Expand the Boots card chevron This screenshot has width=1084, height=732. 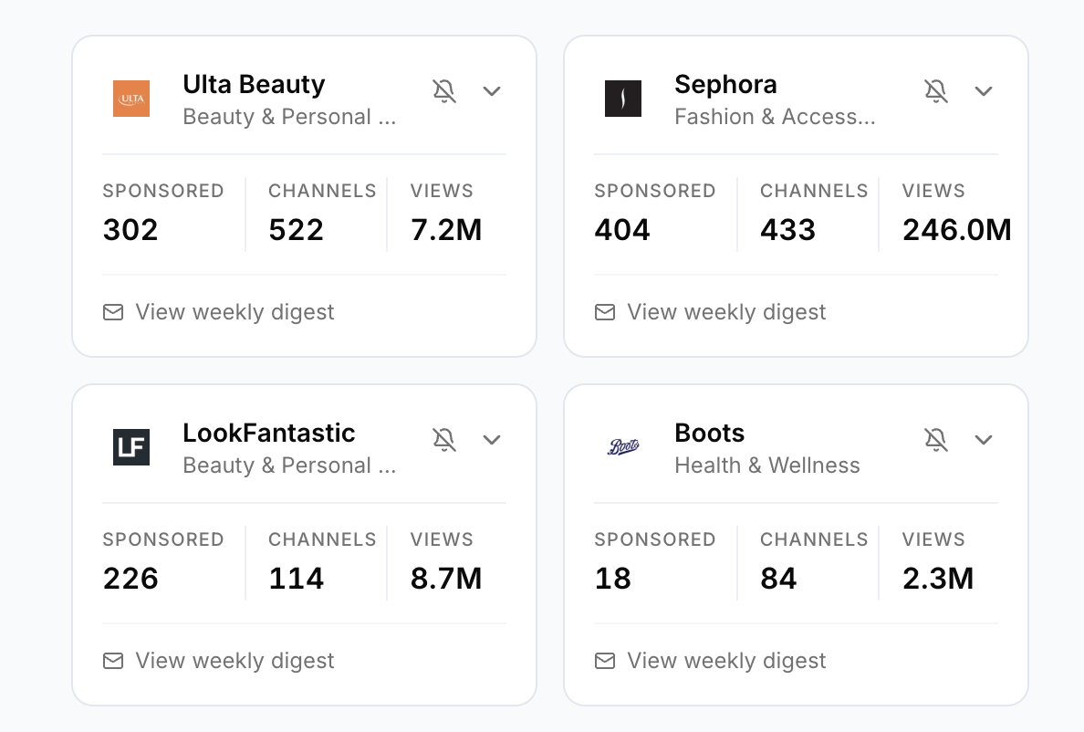[983, 439]
